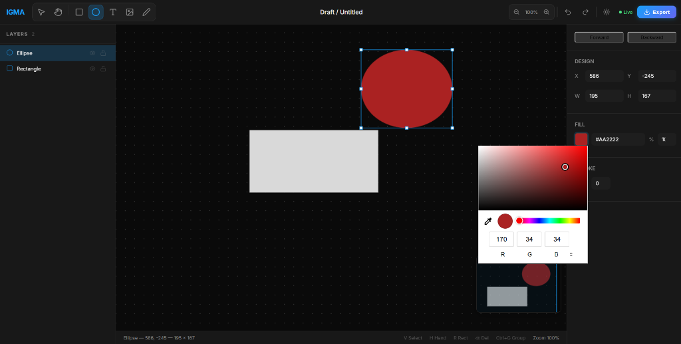Screen dimensions: 681x344
Task: Click the gray rectangle on canvas
Action: coord(314,161)
